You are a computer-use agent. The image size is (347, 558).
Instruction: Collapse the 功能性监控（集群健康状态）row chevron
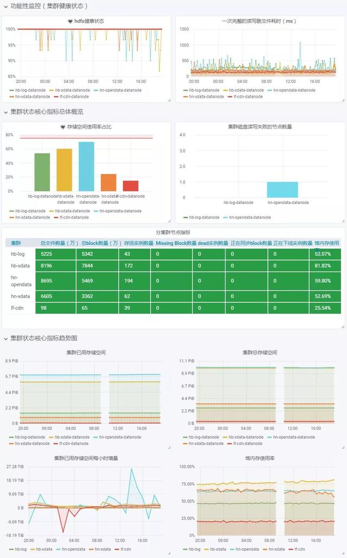(x=5, y=7)
